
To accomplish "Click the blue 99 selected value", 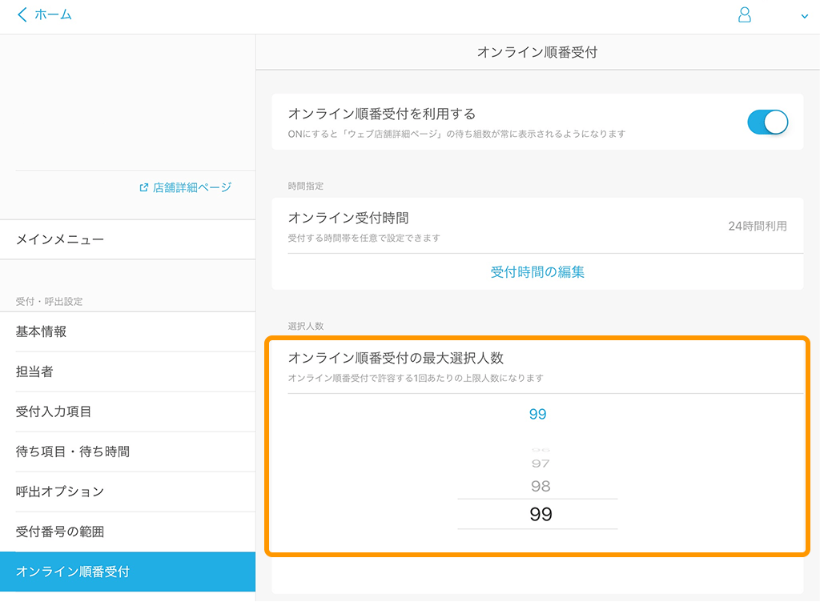I will click(x=537, y=415).
